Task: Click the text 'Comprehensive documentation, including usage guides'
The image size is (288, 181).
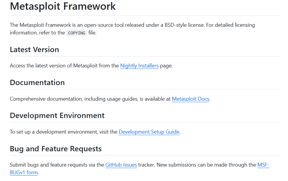Action: (74, 99)
